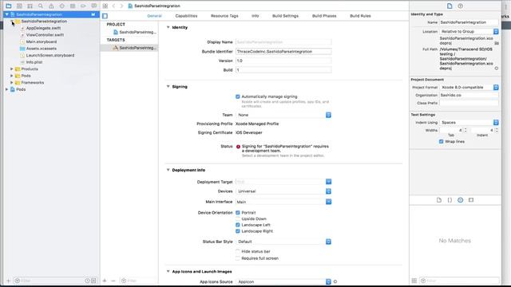Image resolution: width=511 pixels, height=287 pixels.
Task: Switch to the Resource Tags tab
Action: 224,16
